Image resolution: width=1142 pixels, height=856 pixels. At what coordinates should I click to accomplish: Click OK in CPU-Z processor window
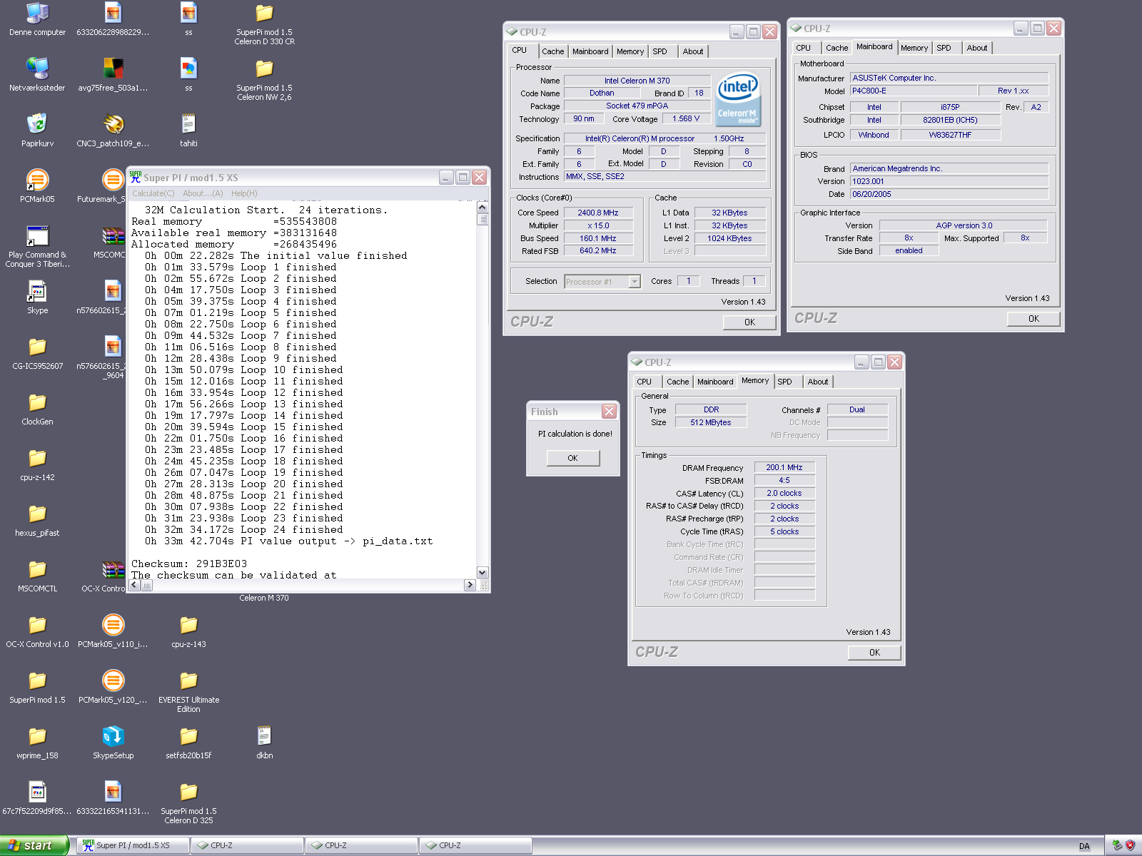[x=749, y=322]
